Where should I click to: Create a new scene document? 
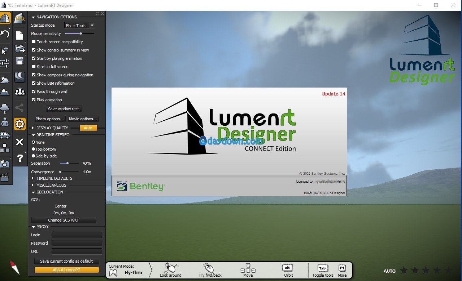click(19, 35)
